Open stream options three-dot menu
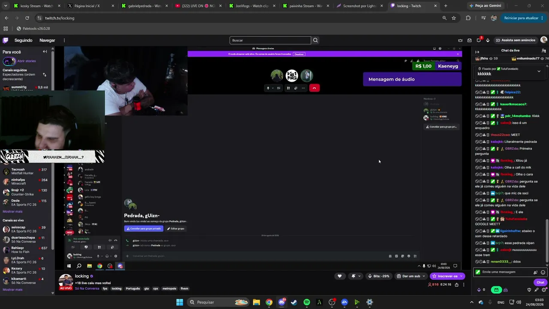This screenshot has height=309, width=549. click(x=464, y=285)
